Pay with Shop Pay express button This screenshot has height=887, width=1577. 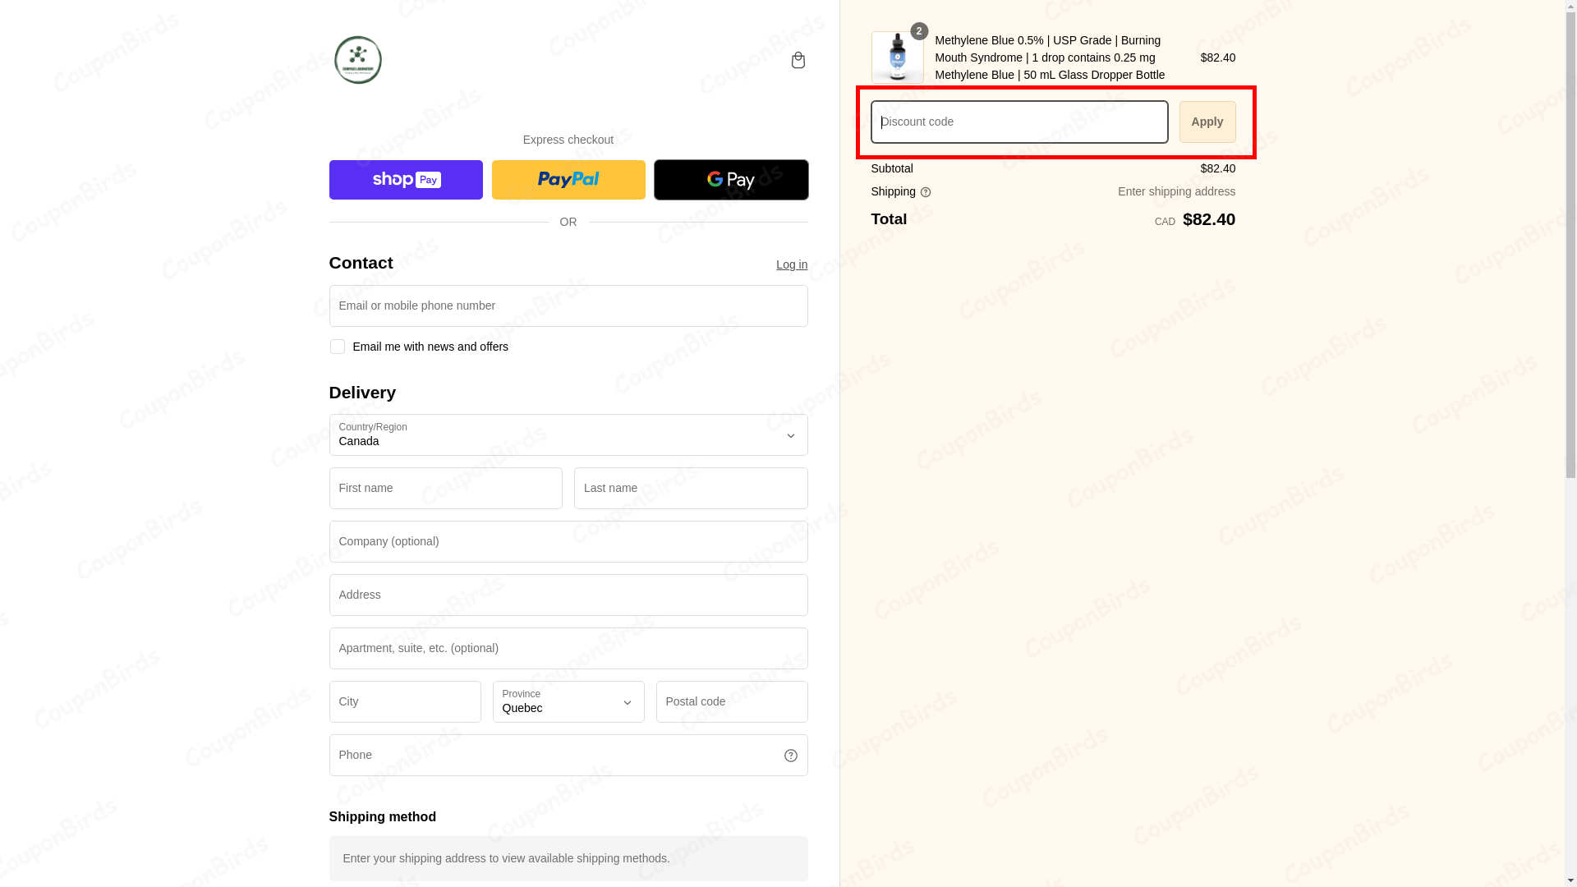coord(406,180)
